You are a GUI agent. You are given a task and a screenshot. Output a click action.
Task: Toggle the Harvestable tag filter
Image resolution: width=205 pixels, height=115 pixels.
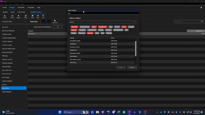point(92,30)
